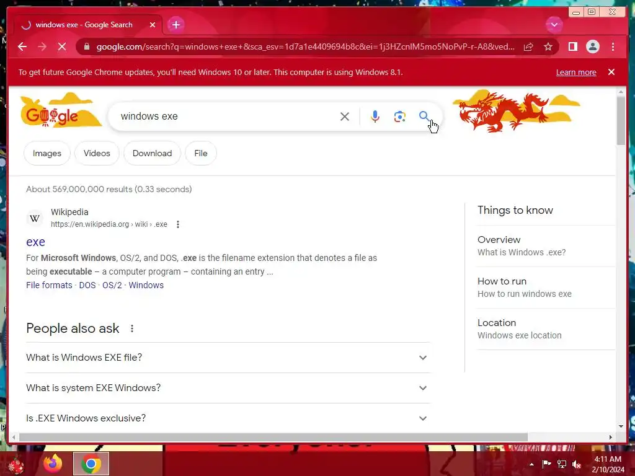
Task: Search by image with the lens icon
Action: 399,117
